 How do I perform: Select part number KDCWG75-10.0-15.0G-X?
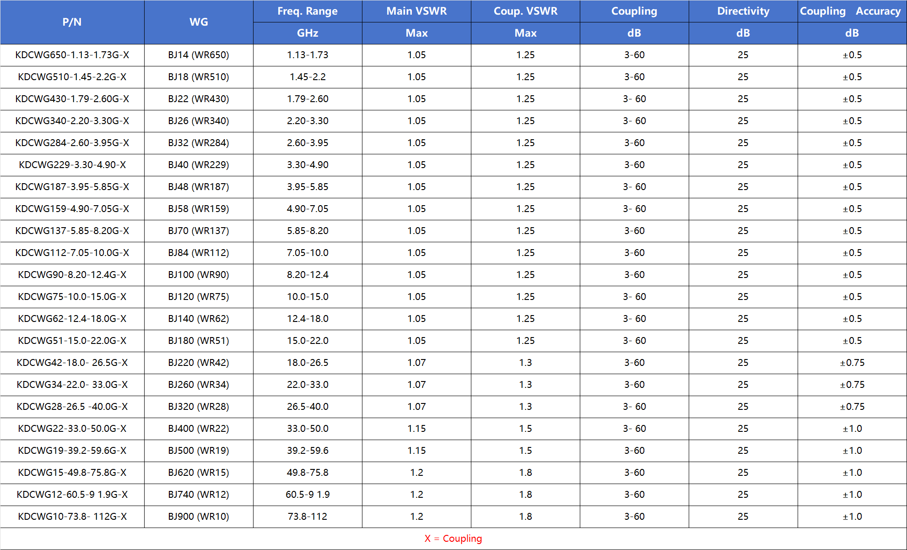point(72,297)
